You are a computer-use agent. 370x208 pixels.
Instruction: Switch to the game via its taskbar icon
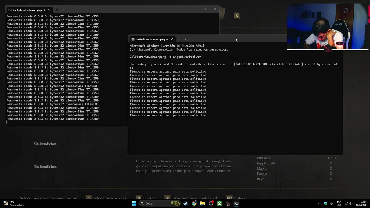228,203
